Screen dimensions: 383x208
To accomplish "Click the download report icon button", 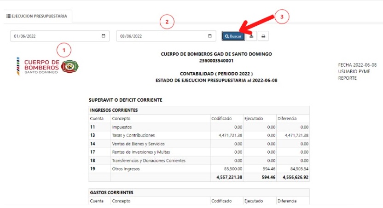I will (x=251, y=36).
